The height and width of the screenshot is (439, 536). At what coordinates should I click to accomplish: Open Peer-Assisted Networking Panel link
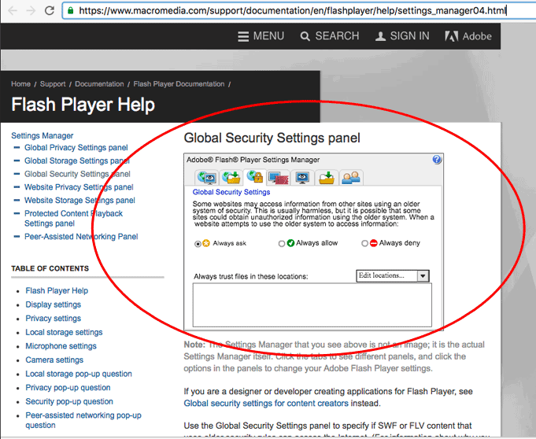click(x=81, y=236)
